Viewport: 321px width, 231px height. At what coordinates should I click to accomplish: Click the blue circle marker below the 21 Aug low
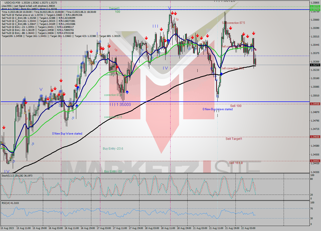[217, 96]
